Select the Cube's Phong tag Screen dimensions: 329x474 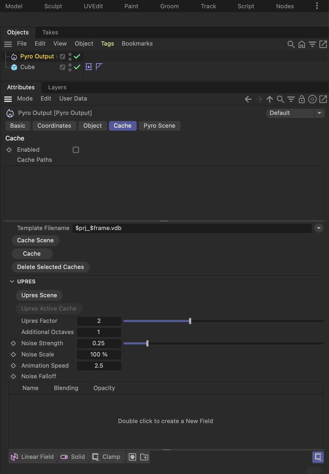tap(99, 67)
